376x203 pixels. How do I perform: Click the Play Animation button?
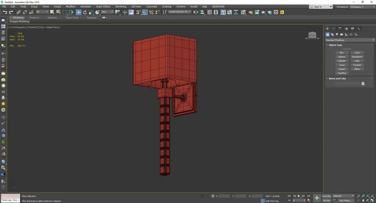coord(299,196)
